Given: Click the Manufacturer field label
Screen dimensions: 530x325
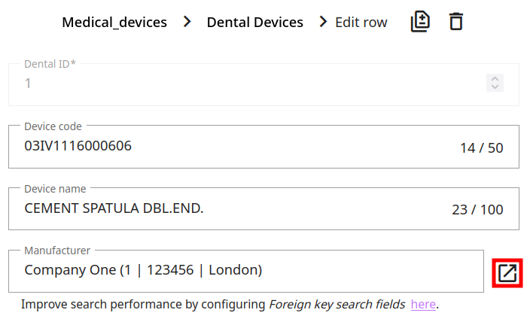Looking at the screenshot, I should tap(57, 251).
